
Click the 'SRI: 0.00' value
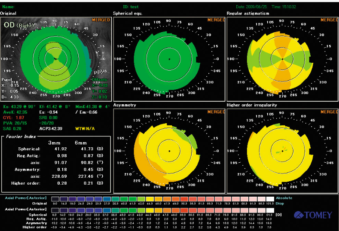point(48,118)
